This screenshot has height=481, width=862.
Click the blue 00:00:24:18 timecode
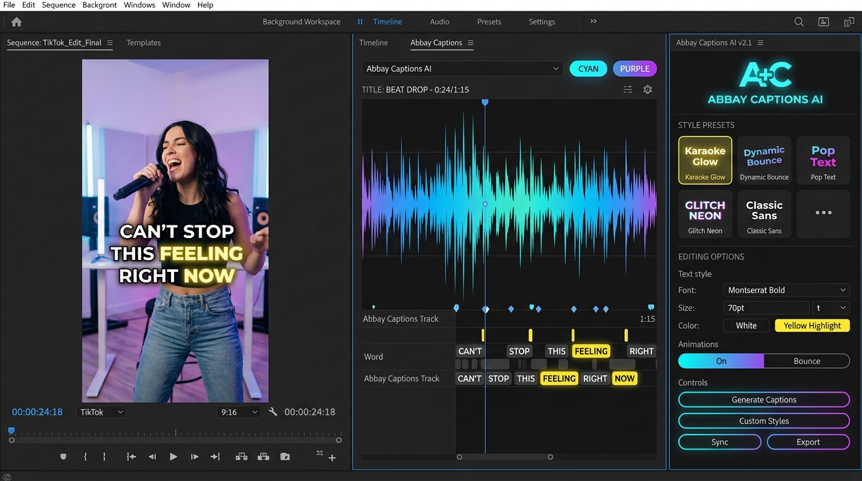(38, 412)
